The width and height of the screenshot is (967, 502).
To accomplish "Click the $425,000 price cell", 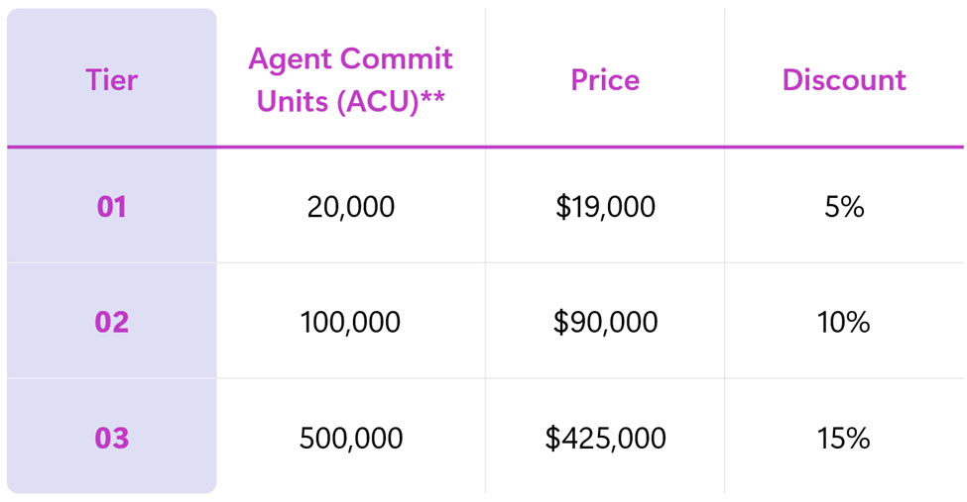I will 604,438.
